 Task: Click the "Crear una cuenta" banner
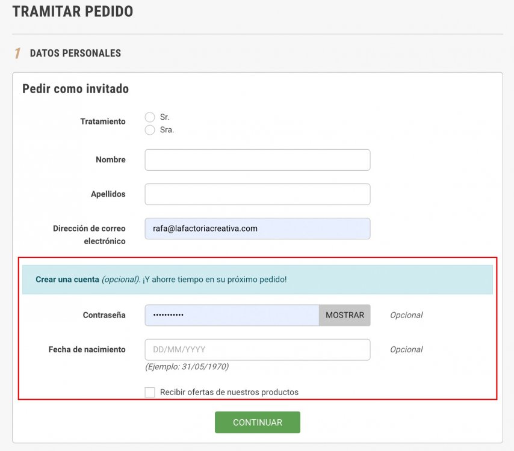(257, 280)
